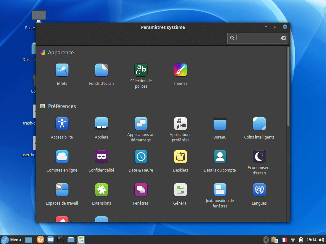Open the clipboard tray applet
Screen dimensions: 326x244
coord(275,240)
